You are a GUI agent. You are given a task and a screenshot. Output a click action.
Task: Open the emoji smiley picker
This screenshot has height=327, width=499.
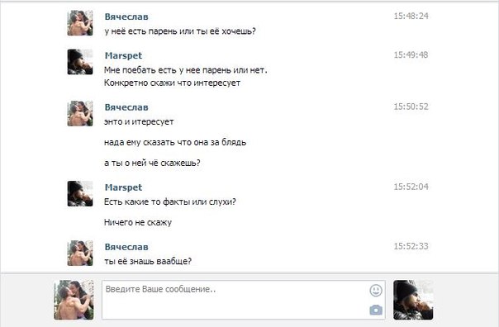pyautogui.click(x=376, y=291)
